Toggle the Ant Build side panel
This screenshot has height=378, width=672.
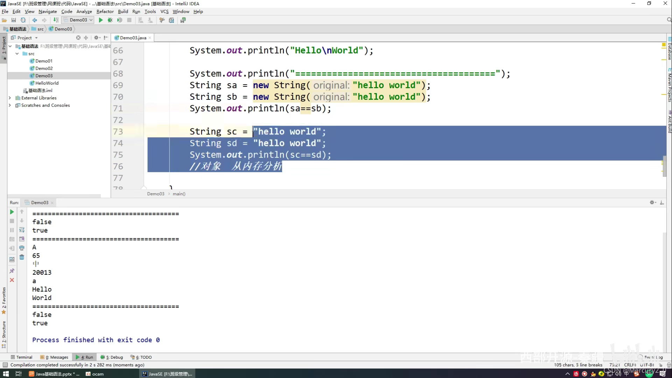[x=669, y=122]
